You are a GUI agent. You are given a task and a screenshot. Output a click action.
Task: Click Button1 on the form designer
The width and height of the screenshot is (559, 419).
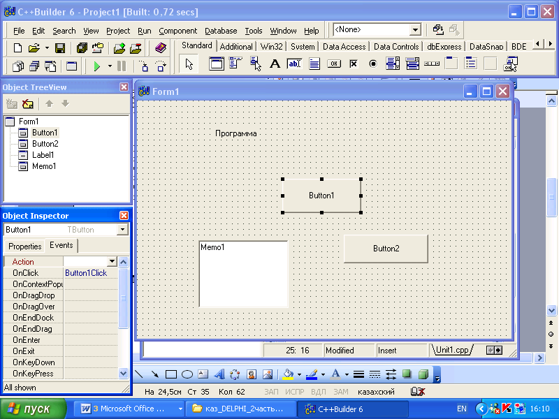pyautogui.click(x=321, y=196)
